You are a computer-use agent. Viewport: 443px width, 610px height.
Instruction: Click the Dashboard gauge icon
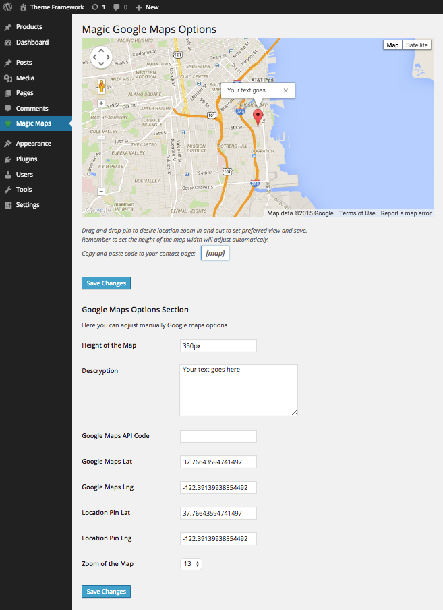[x=8, y=43]
